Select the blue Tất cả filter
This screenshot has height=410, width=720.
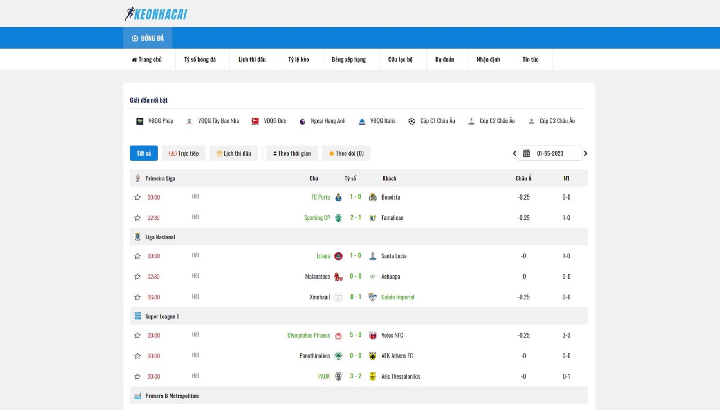144,153
